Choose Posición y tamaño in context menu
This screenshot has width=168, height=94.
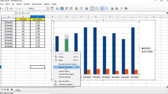pyautogui.click(x=67, y=67)
